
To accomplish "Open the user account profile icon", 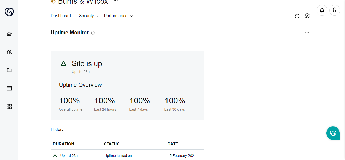I will [335, 10].
